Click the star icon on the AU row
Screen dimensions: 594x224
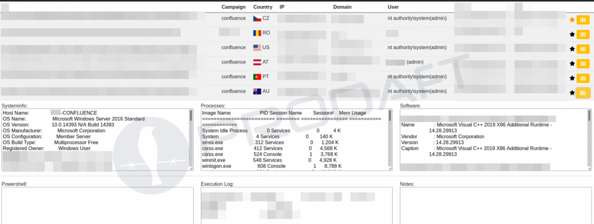[x=572, y=92]
